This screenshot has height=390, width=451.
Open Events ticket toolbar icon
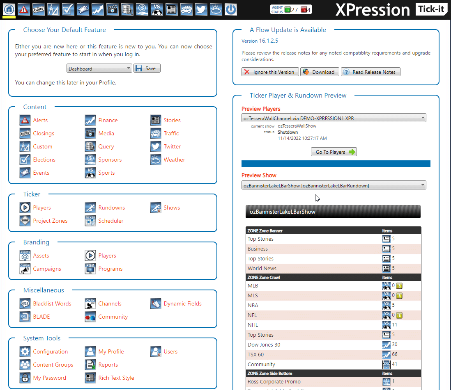[83, 9]
